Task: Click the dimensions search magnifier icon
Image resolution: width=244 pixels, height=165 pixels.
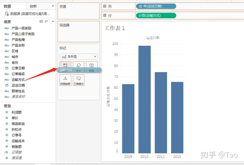Action: point(46,21)
